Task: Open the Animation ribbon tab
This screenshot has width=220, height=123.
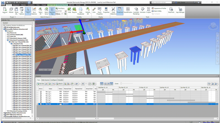Action: [31, 5]
